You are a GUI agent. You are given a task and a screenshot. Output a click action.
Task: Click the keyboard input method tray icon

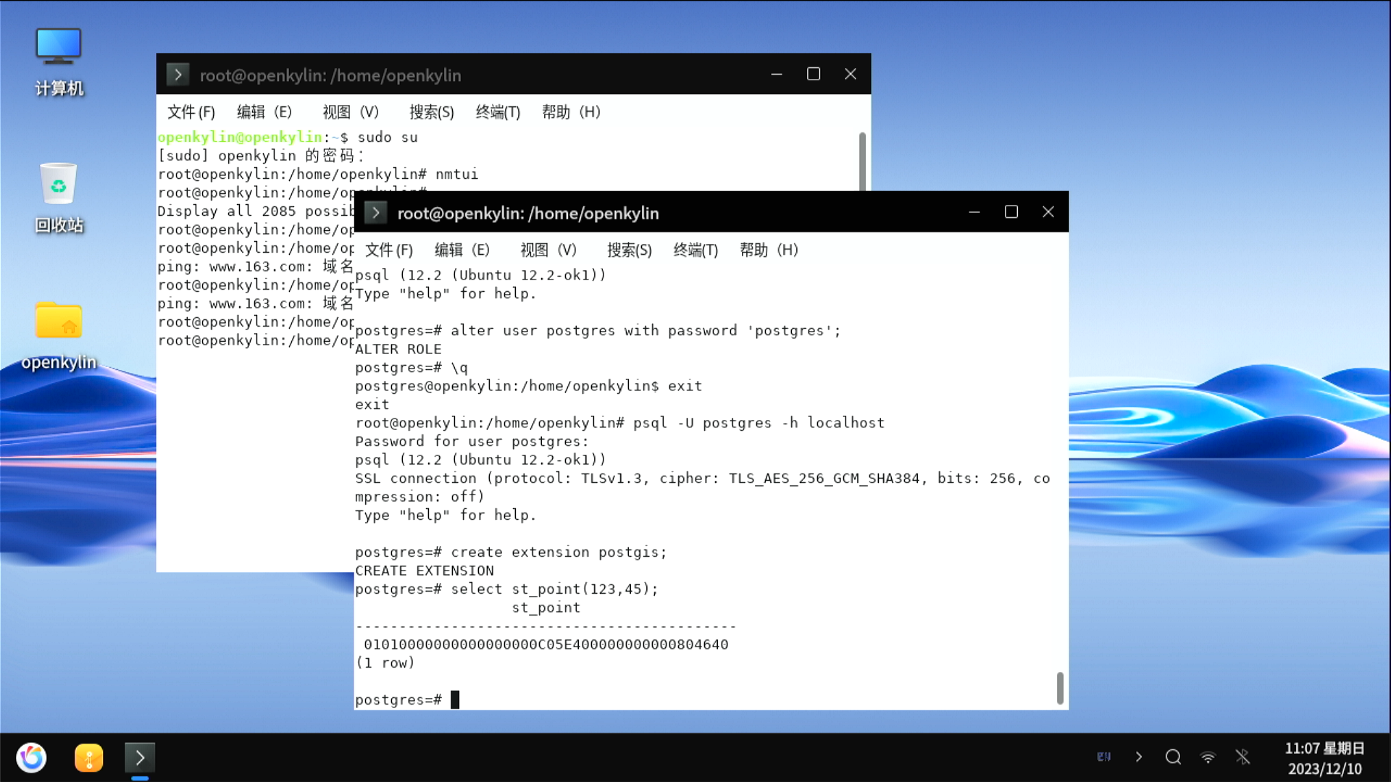[1103, 757]
